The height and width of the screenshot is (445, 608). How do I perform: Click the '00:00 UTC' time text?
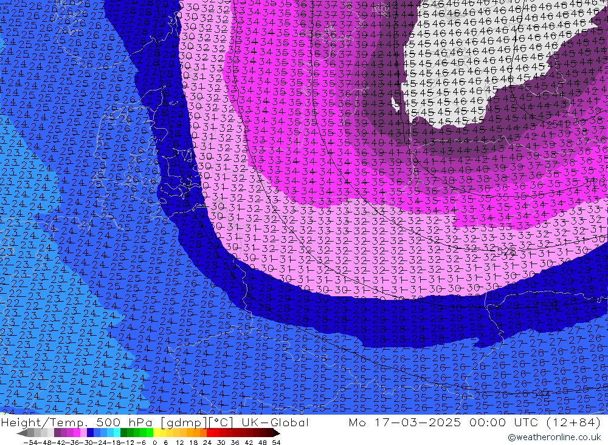click(x=504, y=422)
